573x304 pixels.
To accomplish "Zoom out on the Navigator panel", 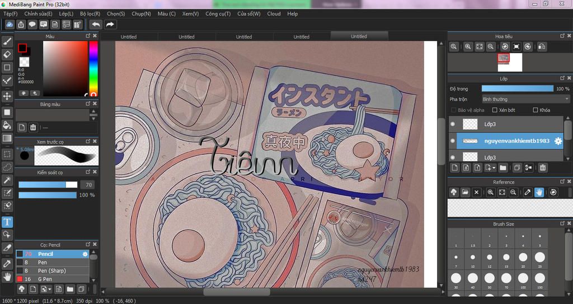I will (x=491, y=47).
